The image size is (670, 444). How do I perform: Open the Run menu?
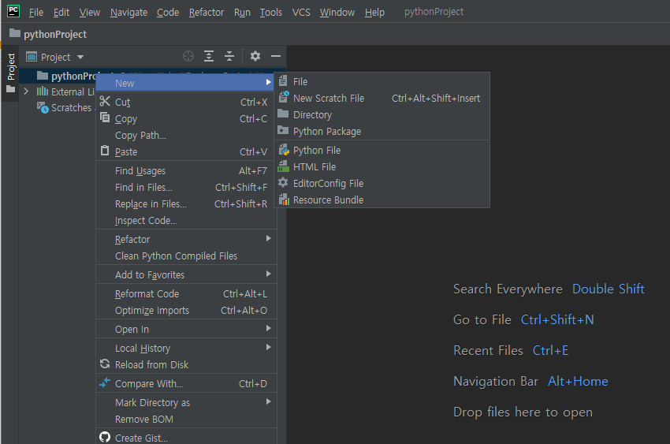(x=242, y=13)
